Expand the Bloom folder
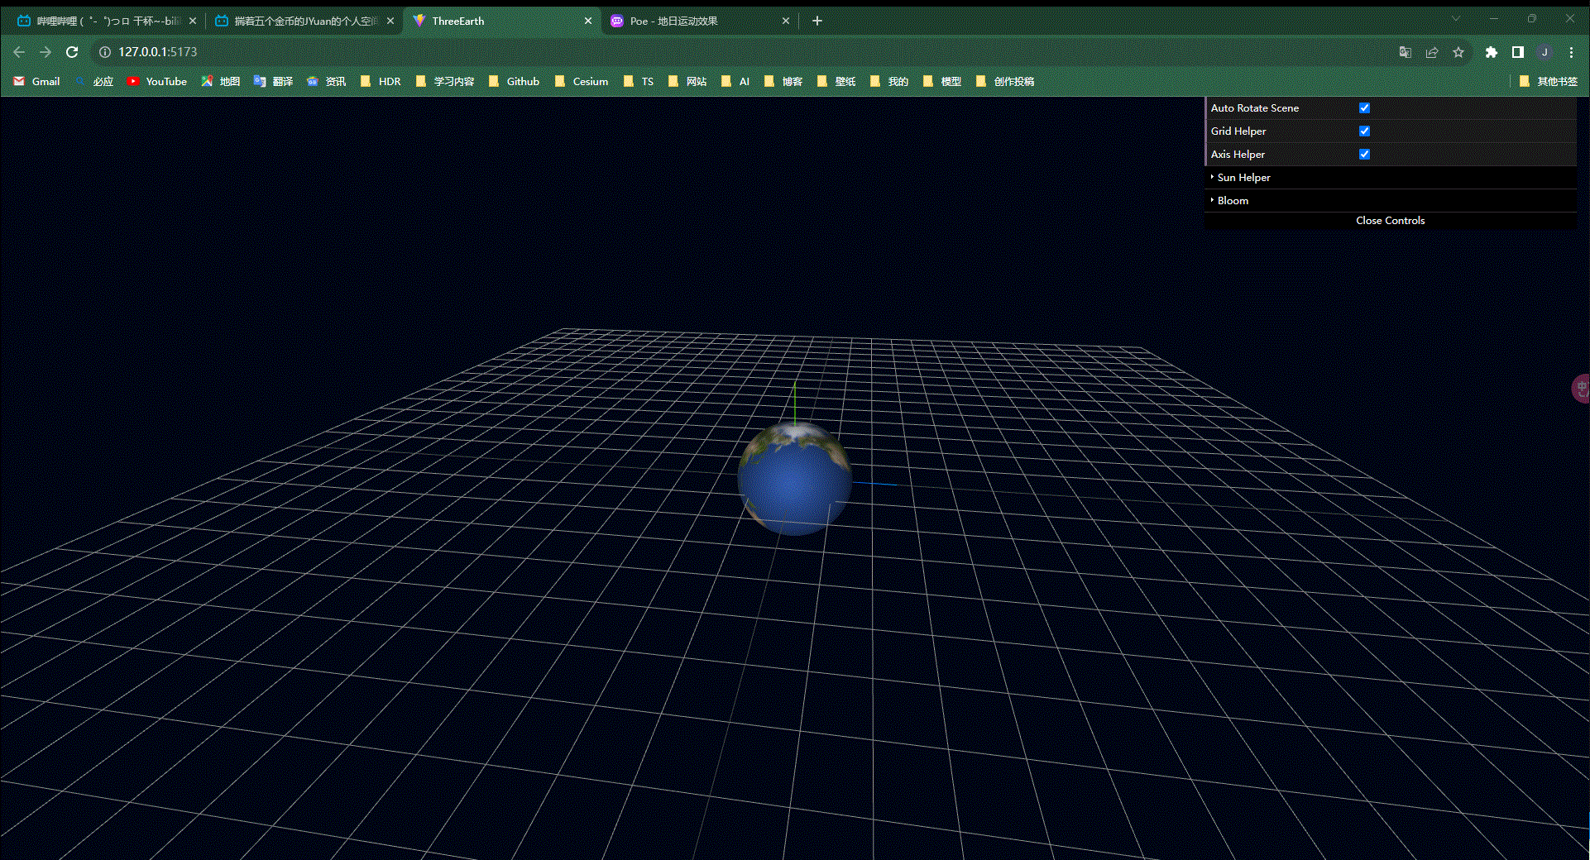The width and height of the screenshot is (1590, 860). [x=1391, y=200]
